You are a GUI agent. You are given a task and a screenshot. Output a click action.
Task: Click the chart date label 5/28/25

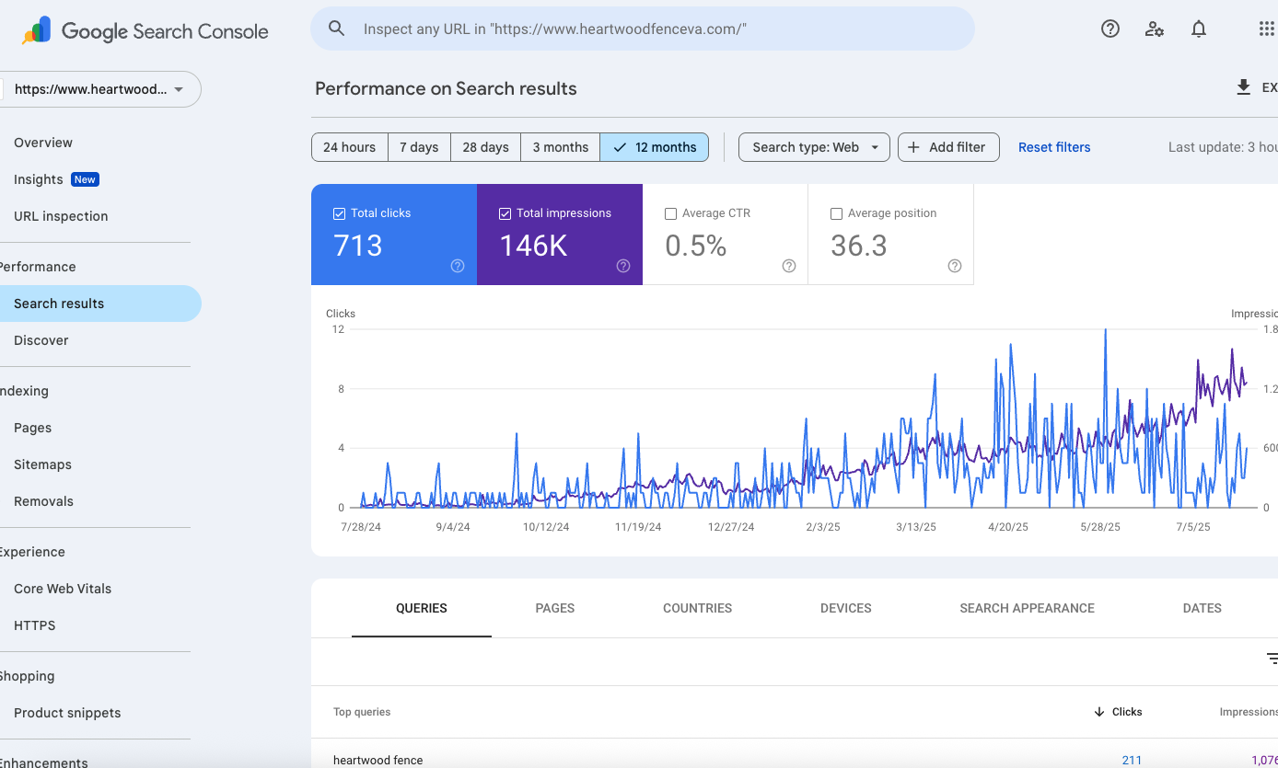(1099, 527)
